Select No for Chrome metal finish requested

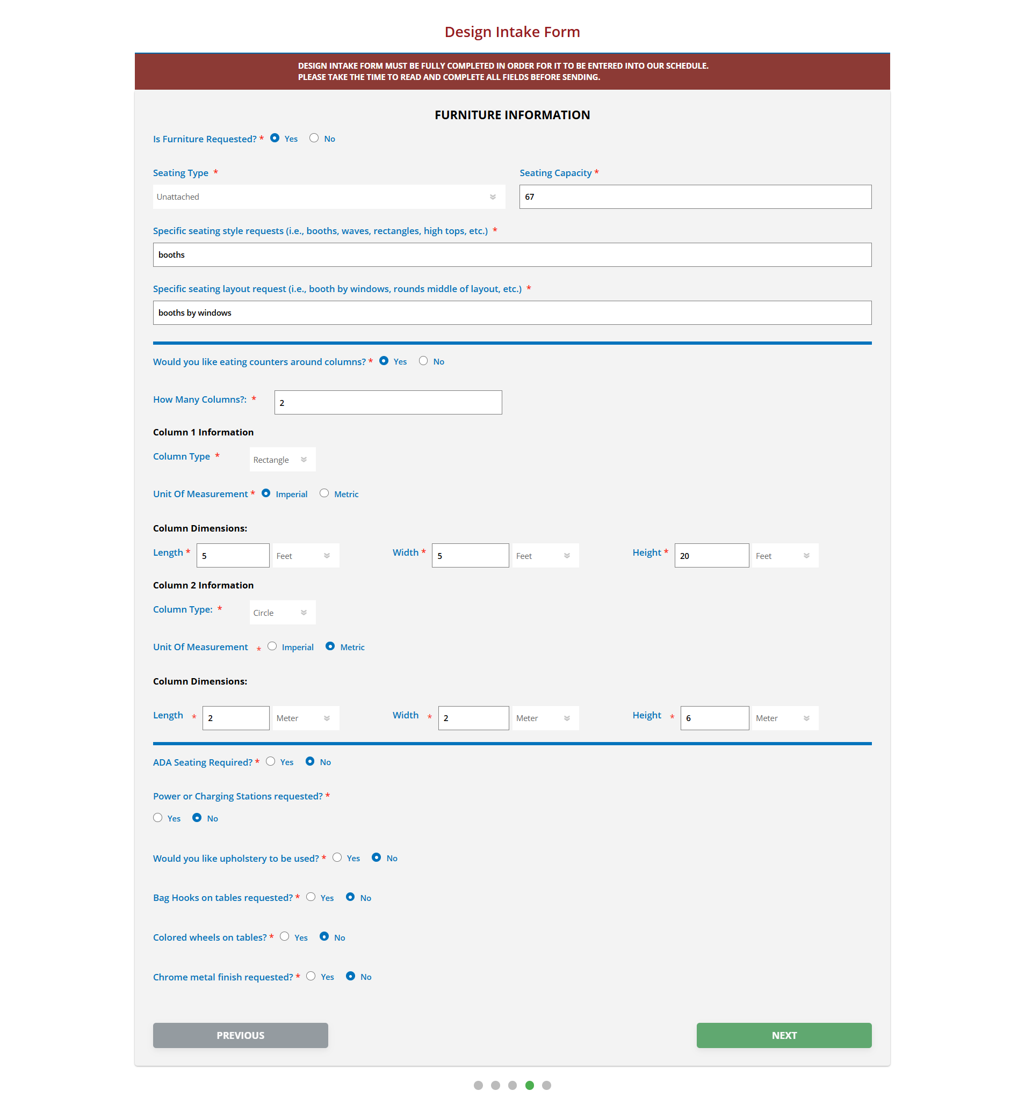pyautogui.click(x=350, y=976)
